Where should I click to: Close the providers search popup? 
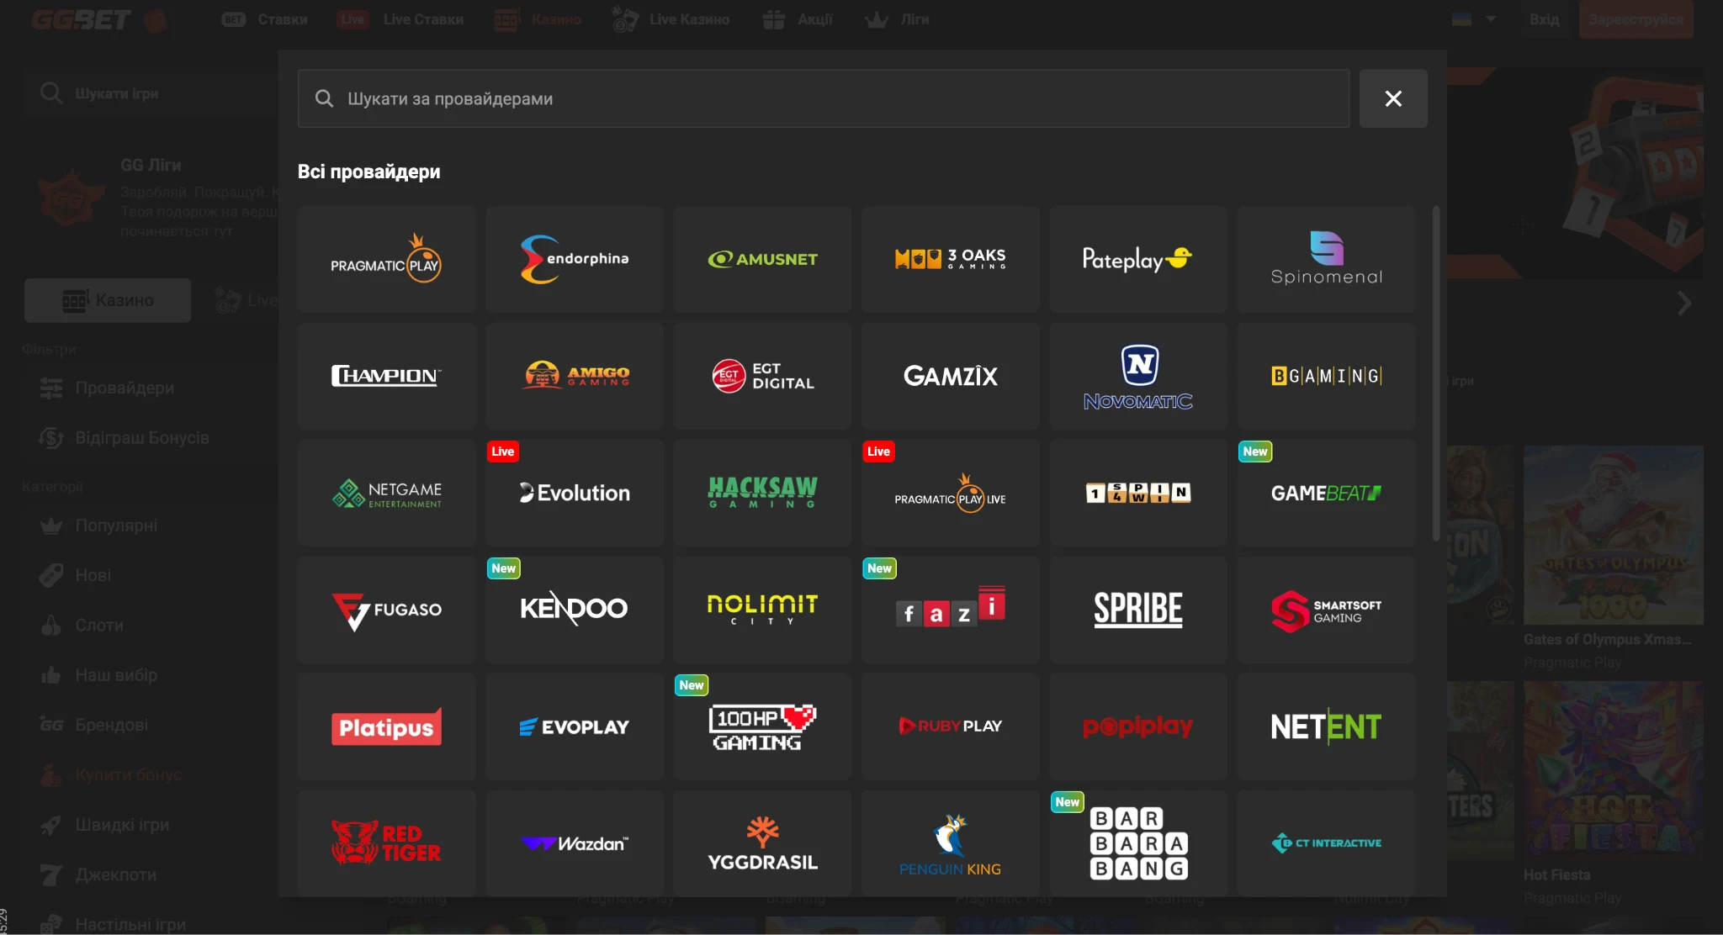tap(1393, 98)
